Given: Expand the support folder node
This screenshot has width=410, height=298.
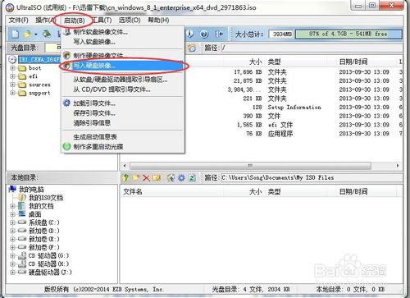Looking at the screenshot, I should pos(12,93).
